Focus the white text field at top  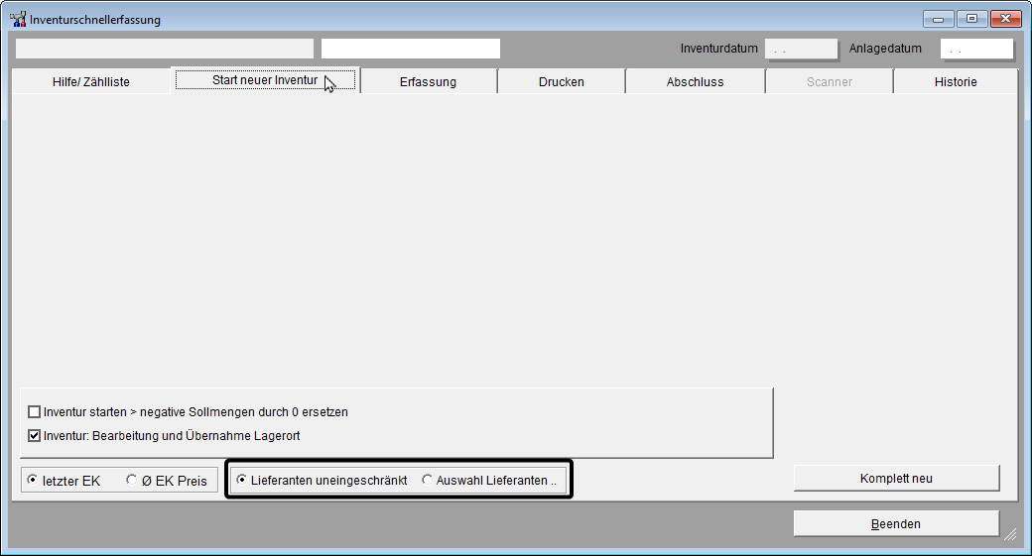click(411, 49)
